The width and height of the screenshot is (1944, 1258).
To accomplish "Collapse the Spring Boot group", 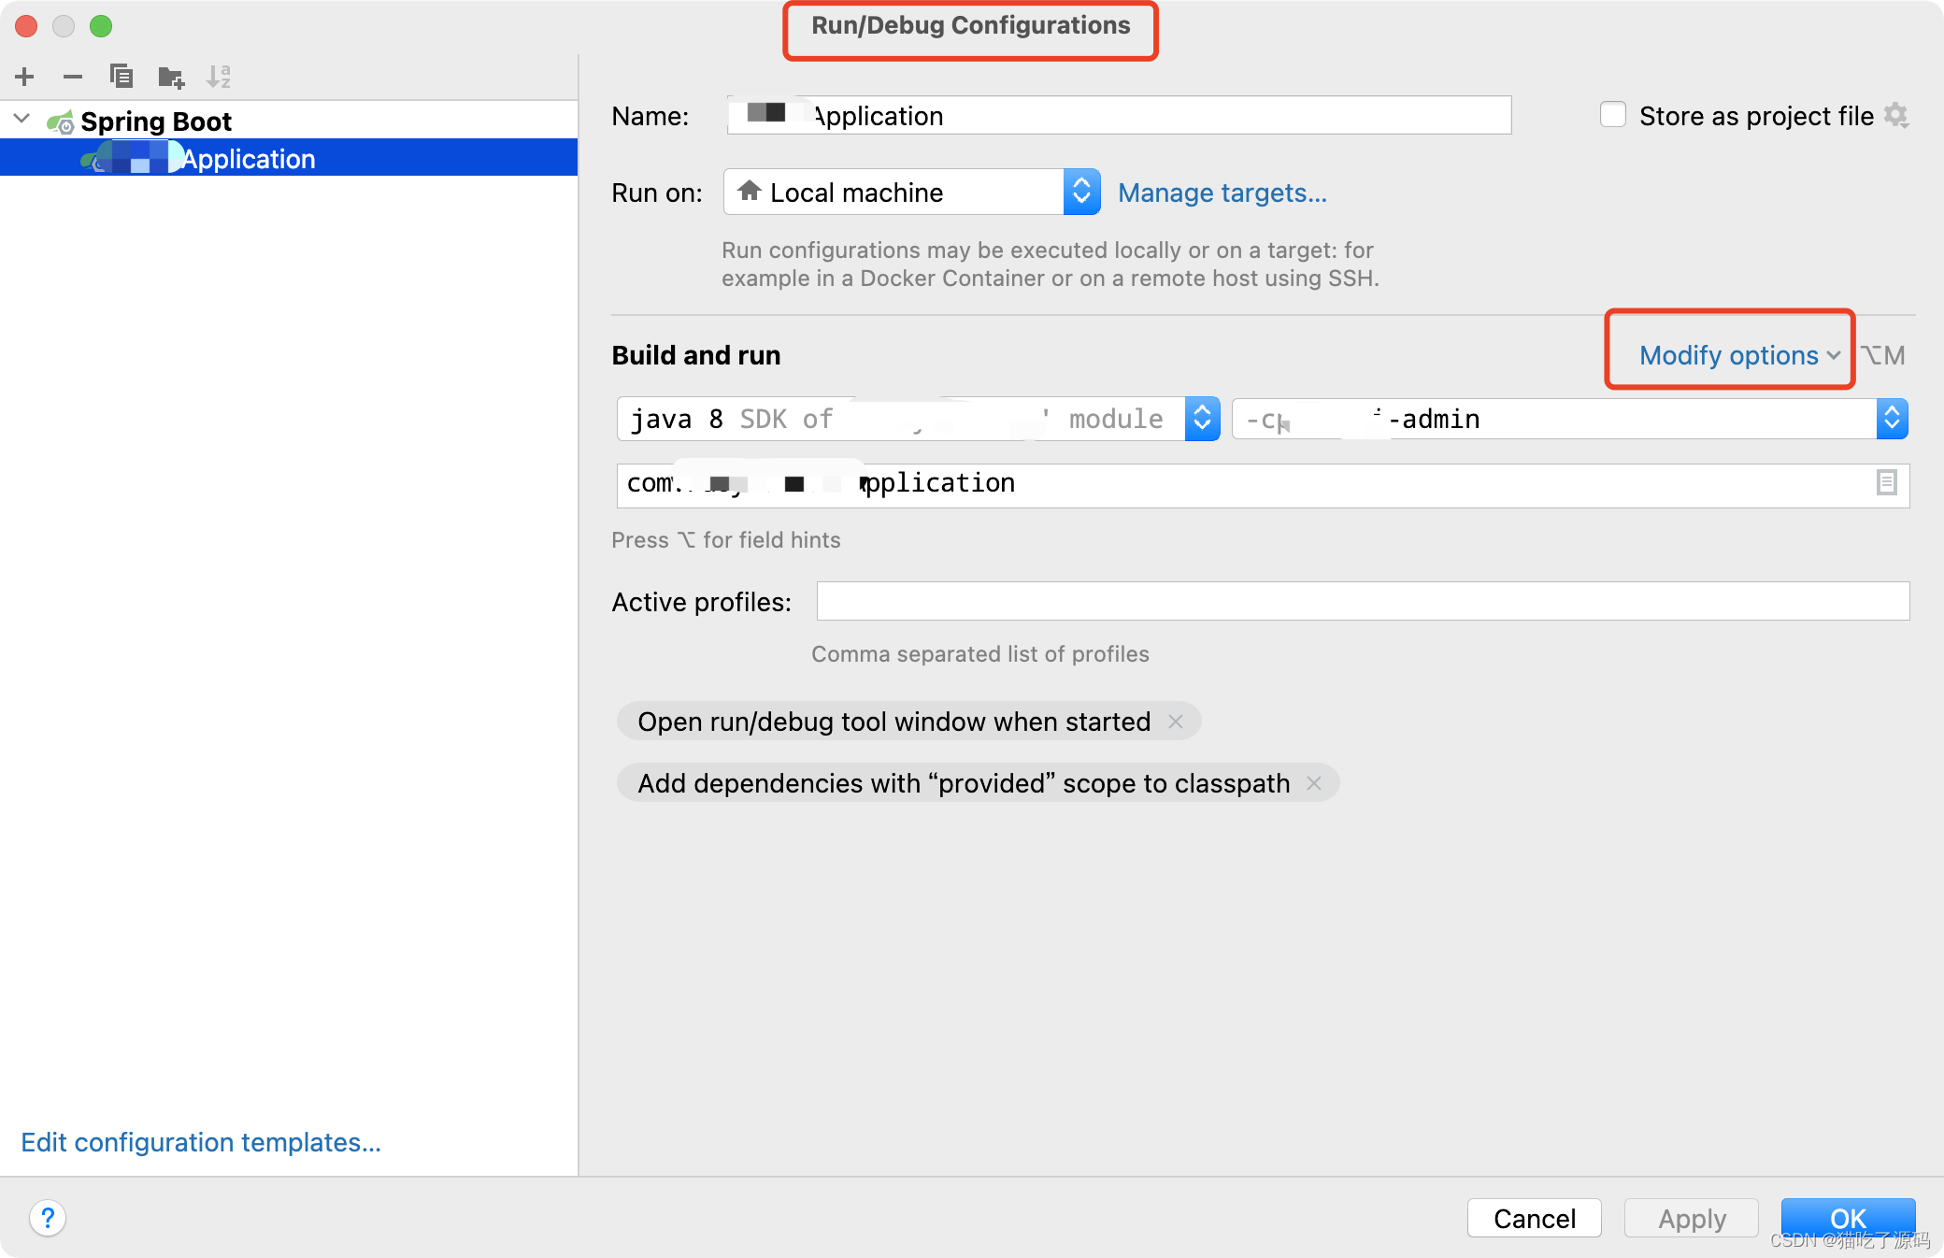I will [x=20, y=119].
